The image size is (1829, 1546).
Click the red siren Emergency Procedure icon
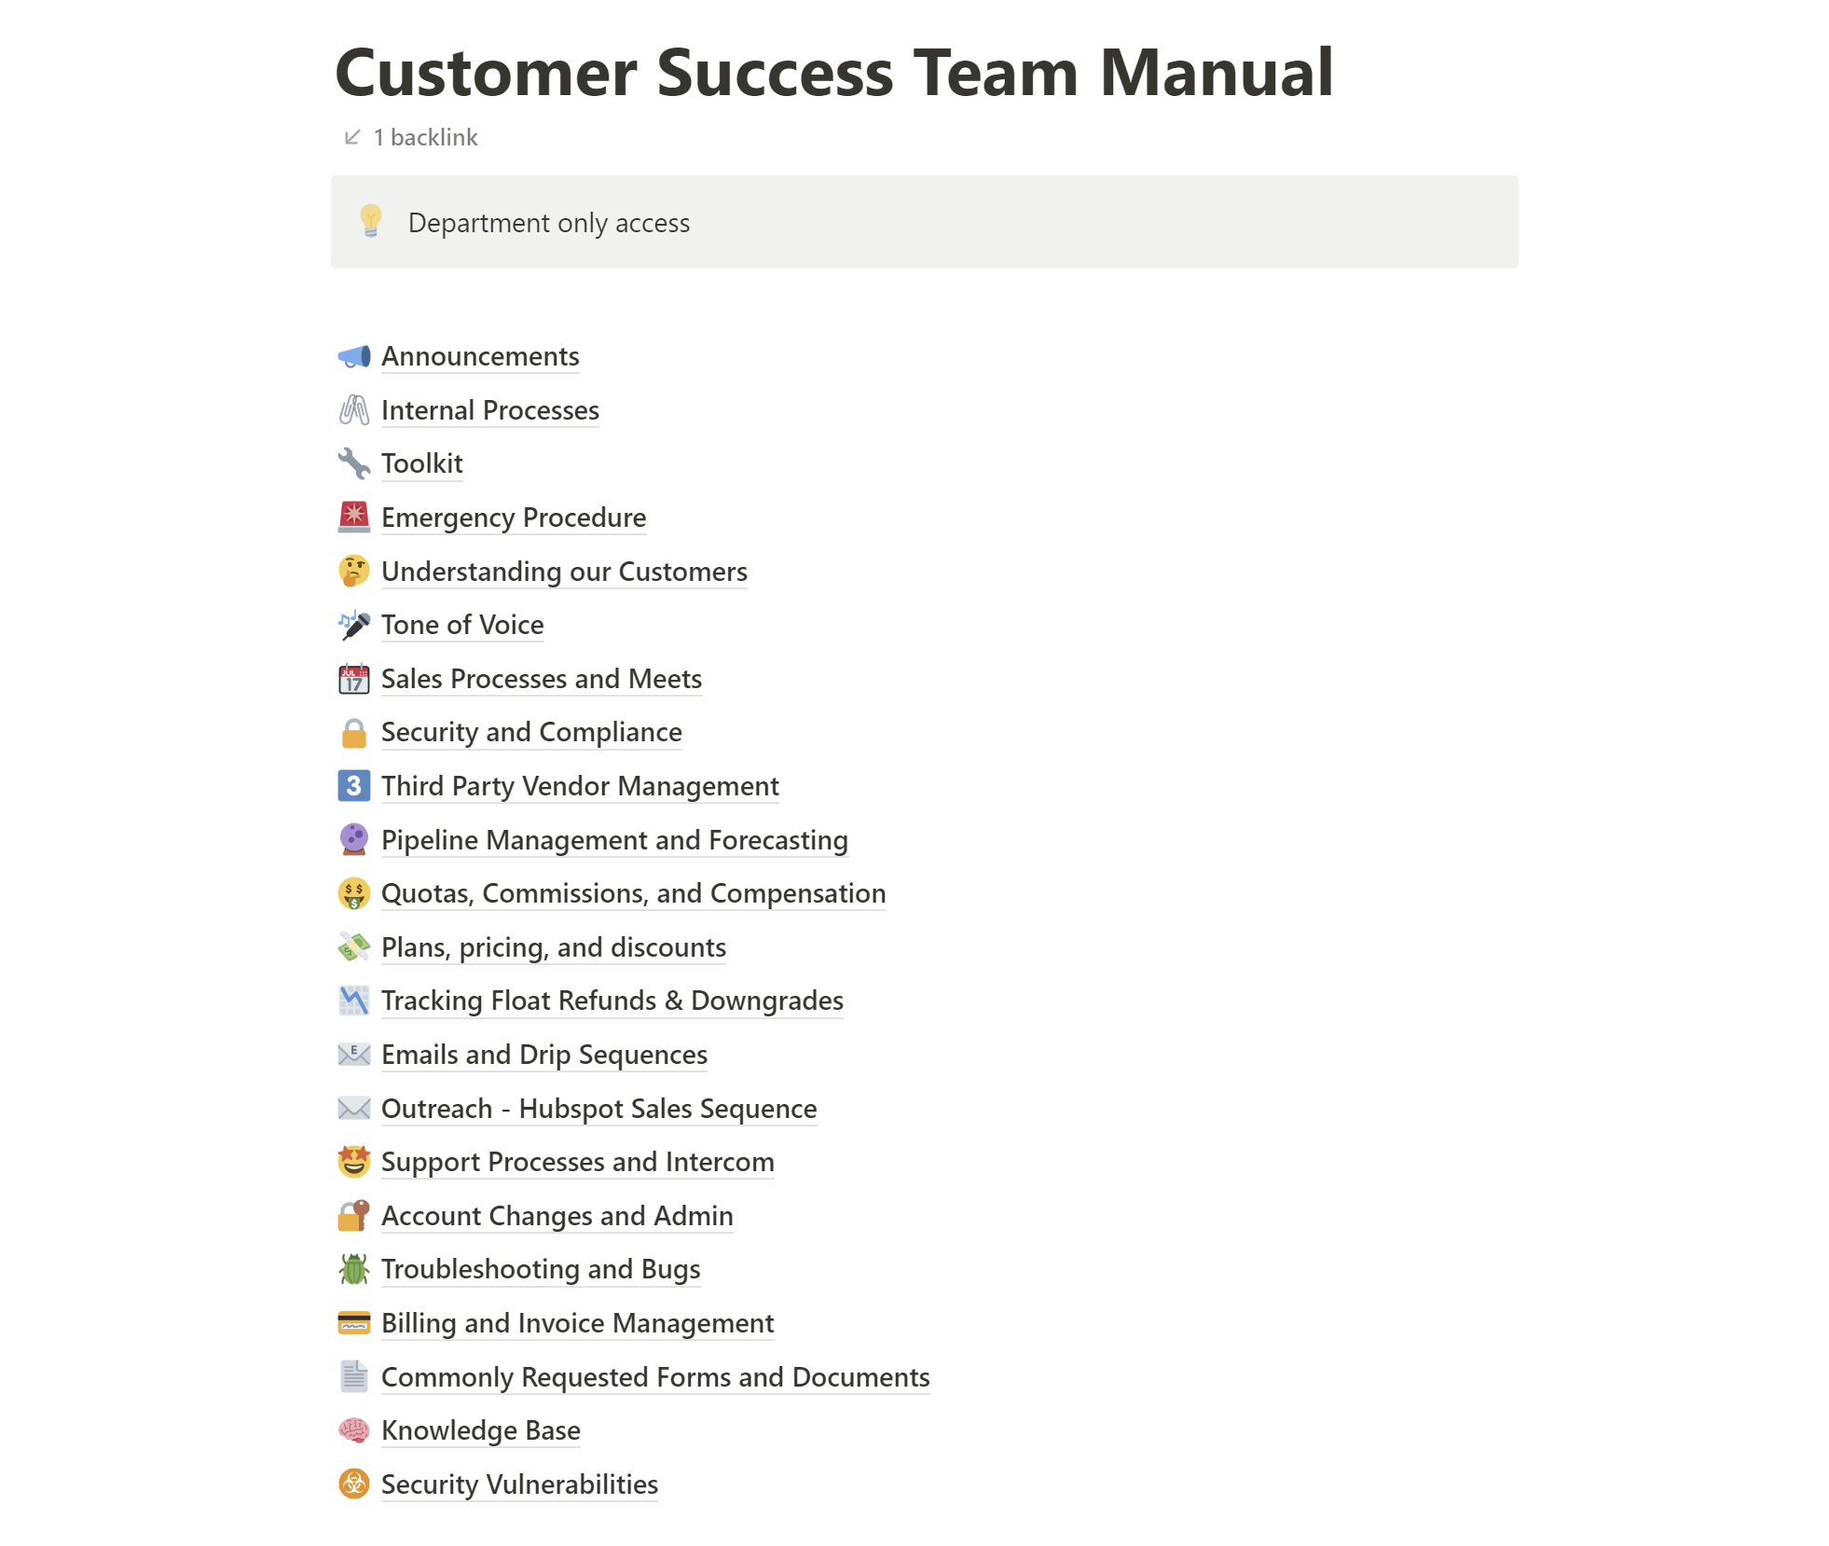tap(353, 518)
